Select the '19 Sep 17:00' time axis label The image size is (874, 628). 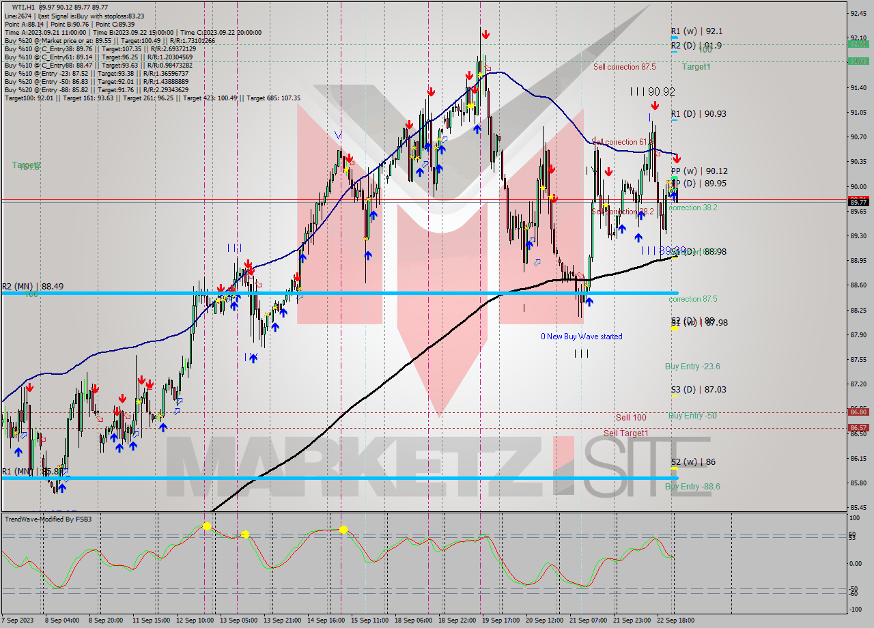click(500, 620)
